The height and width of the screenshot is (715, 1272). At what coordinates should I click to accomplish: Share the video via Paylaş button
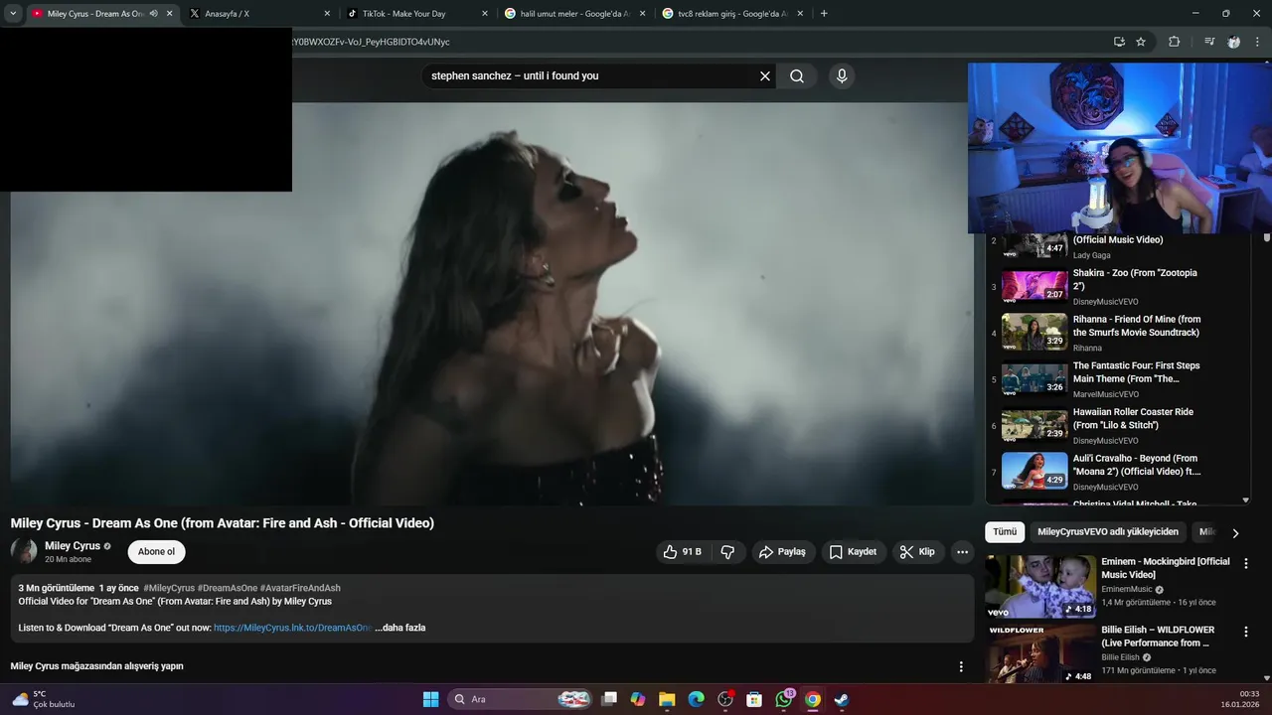tap(783, 552)
